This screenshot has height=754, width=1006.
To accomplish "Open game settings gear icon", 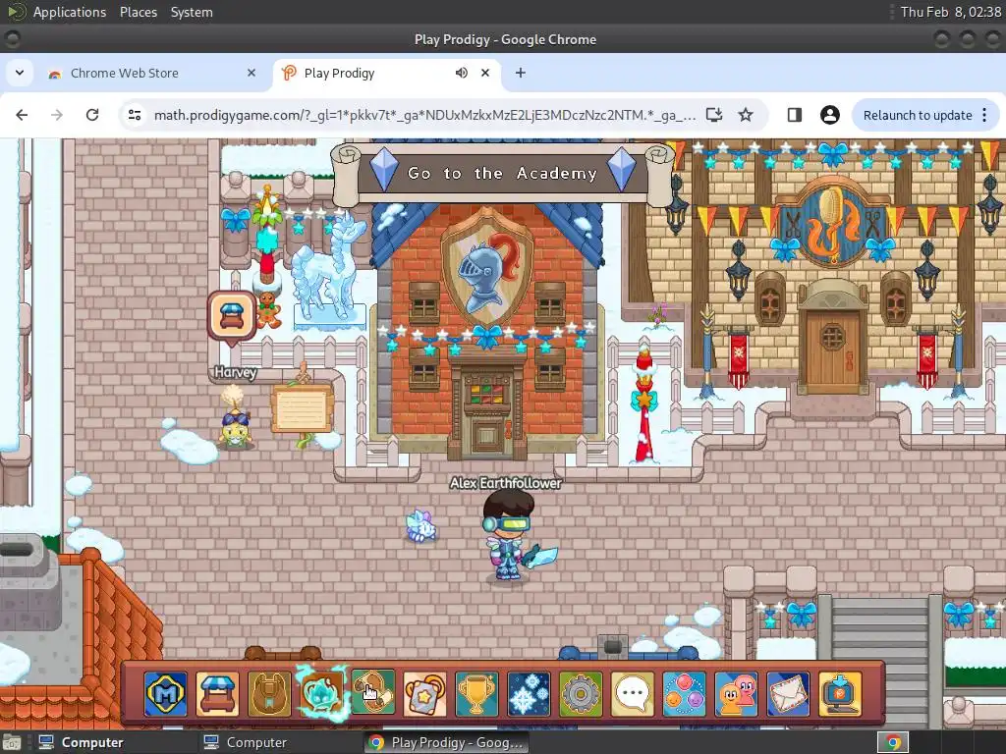I will point(581,694).
